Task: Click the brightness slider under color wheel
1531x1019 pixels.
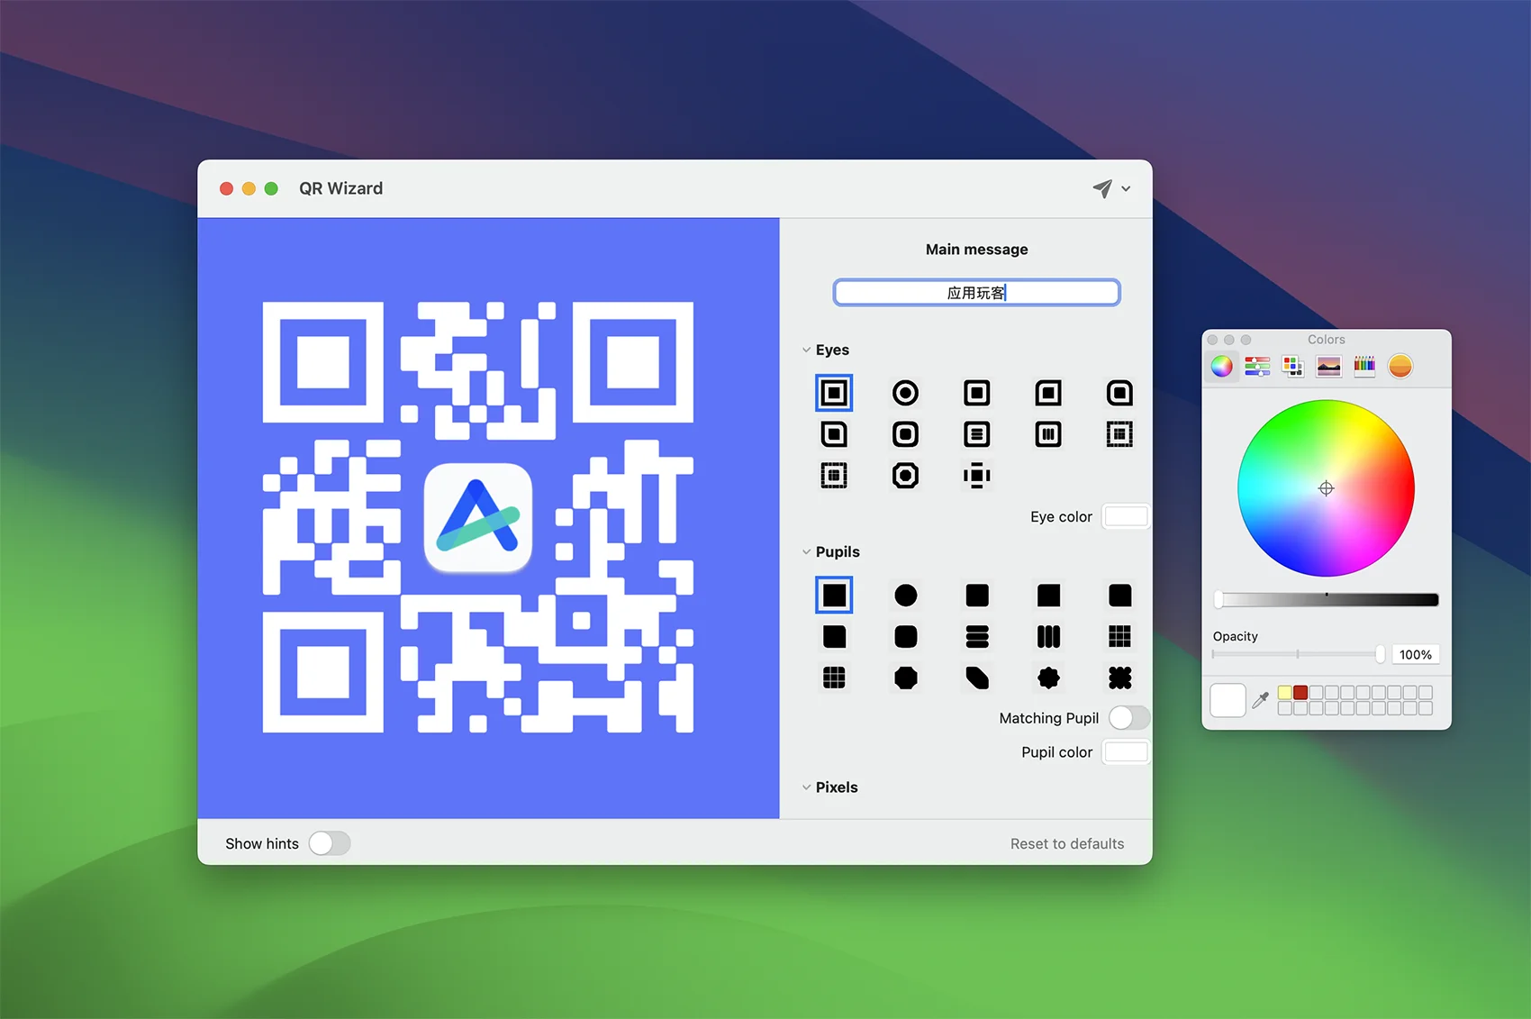Action: pos(1326,600)
